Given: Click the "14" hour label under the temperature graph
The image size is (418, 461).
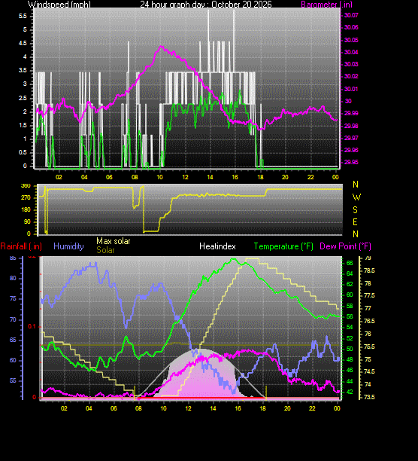Looking at the screenshot, I should coord(213,408).
